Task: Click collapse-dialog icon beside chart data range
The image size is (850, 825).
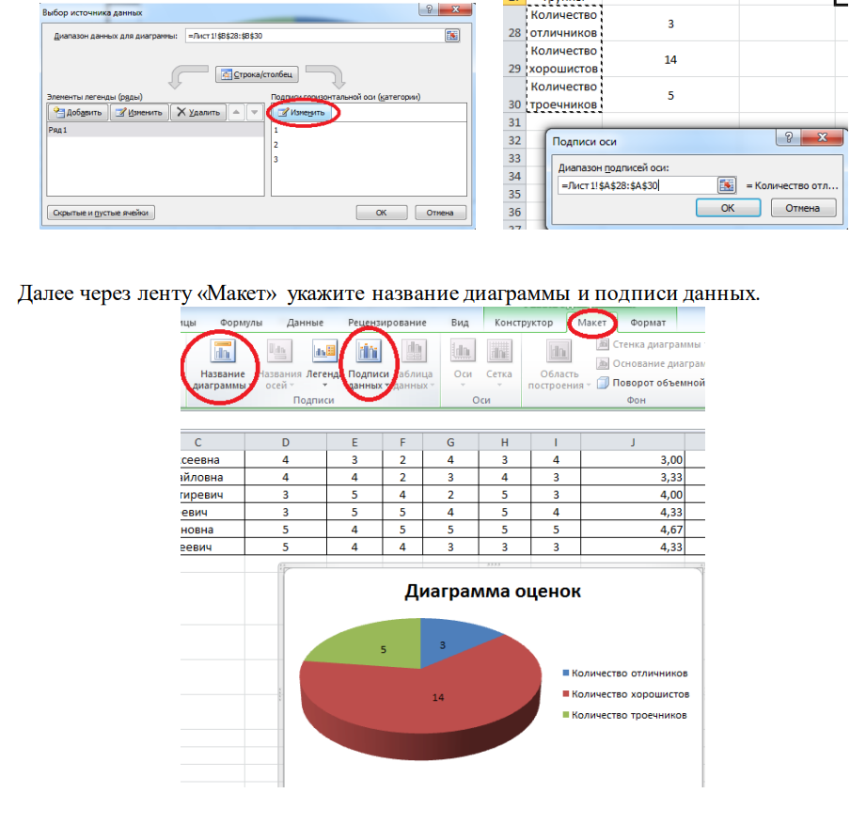Action: 452,35
